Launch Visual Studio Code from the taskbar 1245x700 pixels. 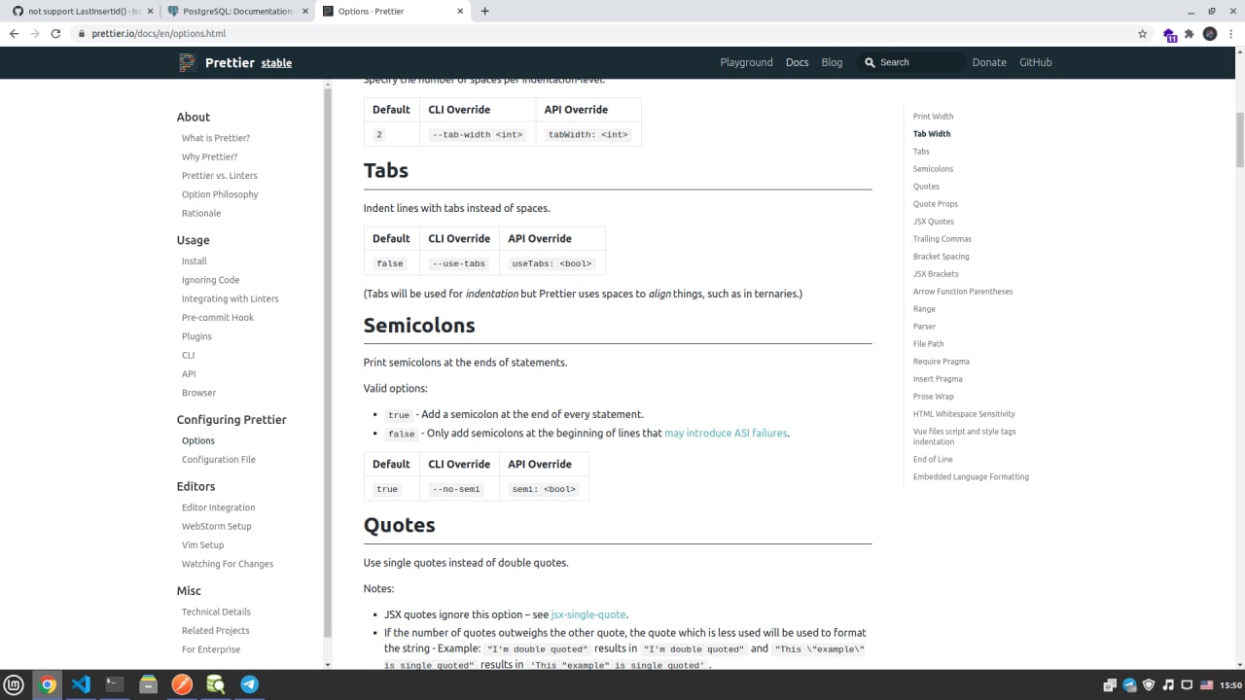pyautogui.click(x=81, y=684)
